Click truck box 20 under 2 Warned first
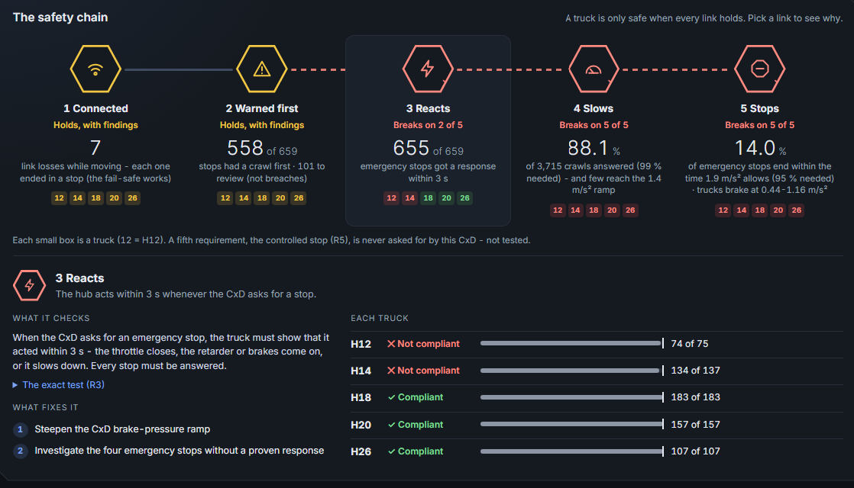Image resolution: width=854 pixels, height=488 pixels. (280, 197)
